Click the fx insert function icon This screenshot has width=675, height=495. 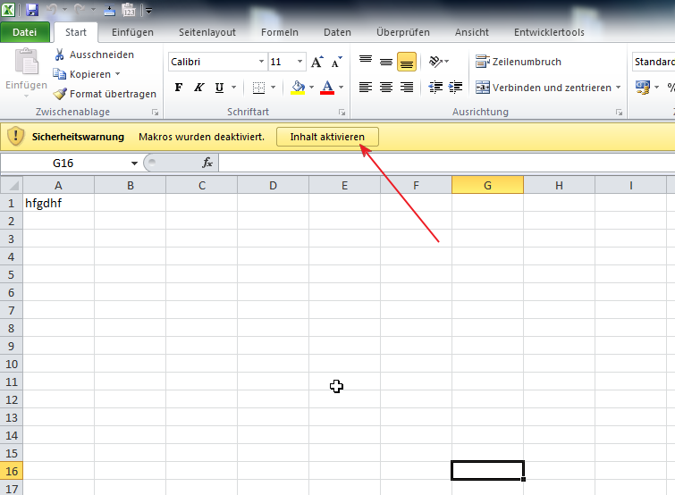[207, 163]
